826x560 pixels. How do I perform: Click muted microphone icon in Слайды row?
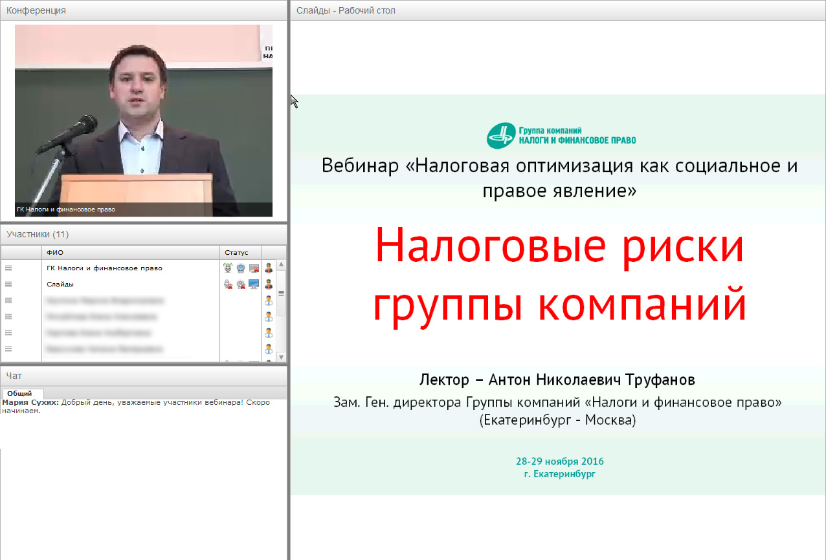click(228, 285)
